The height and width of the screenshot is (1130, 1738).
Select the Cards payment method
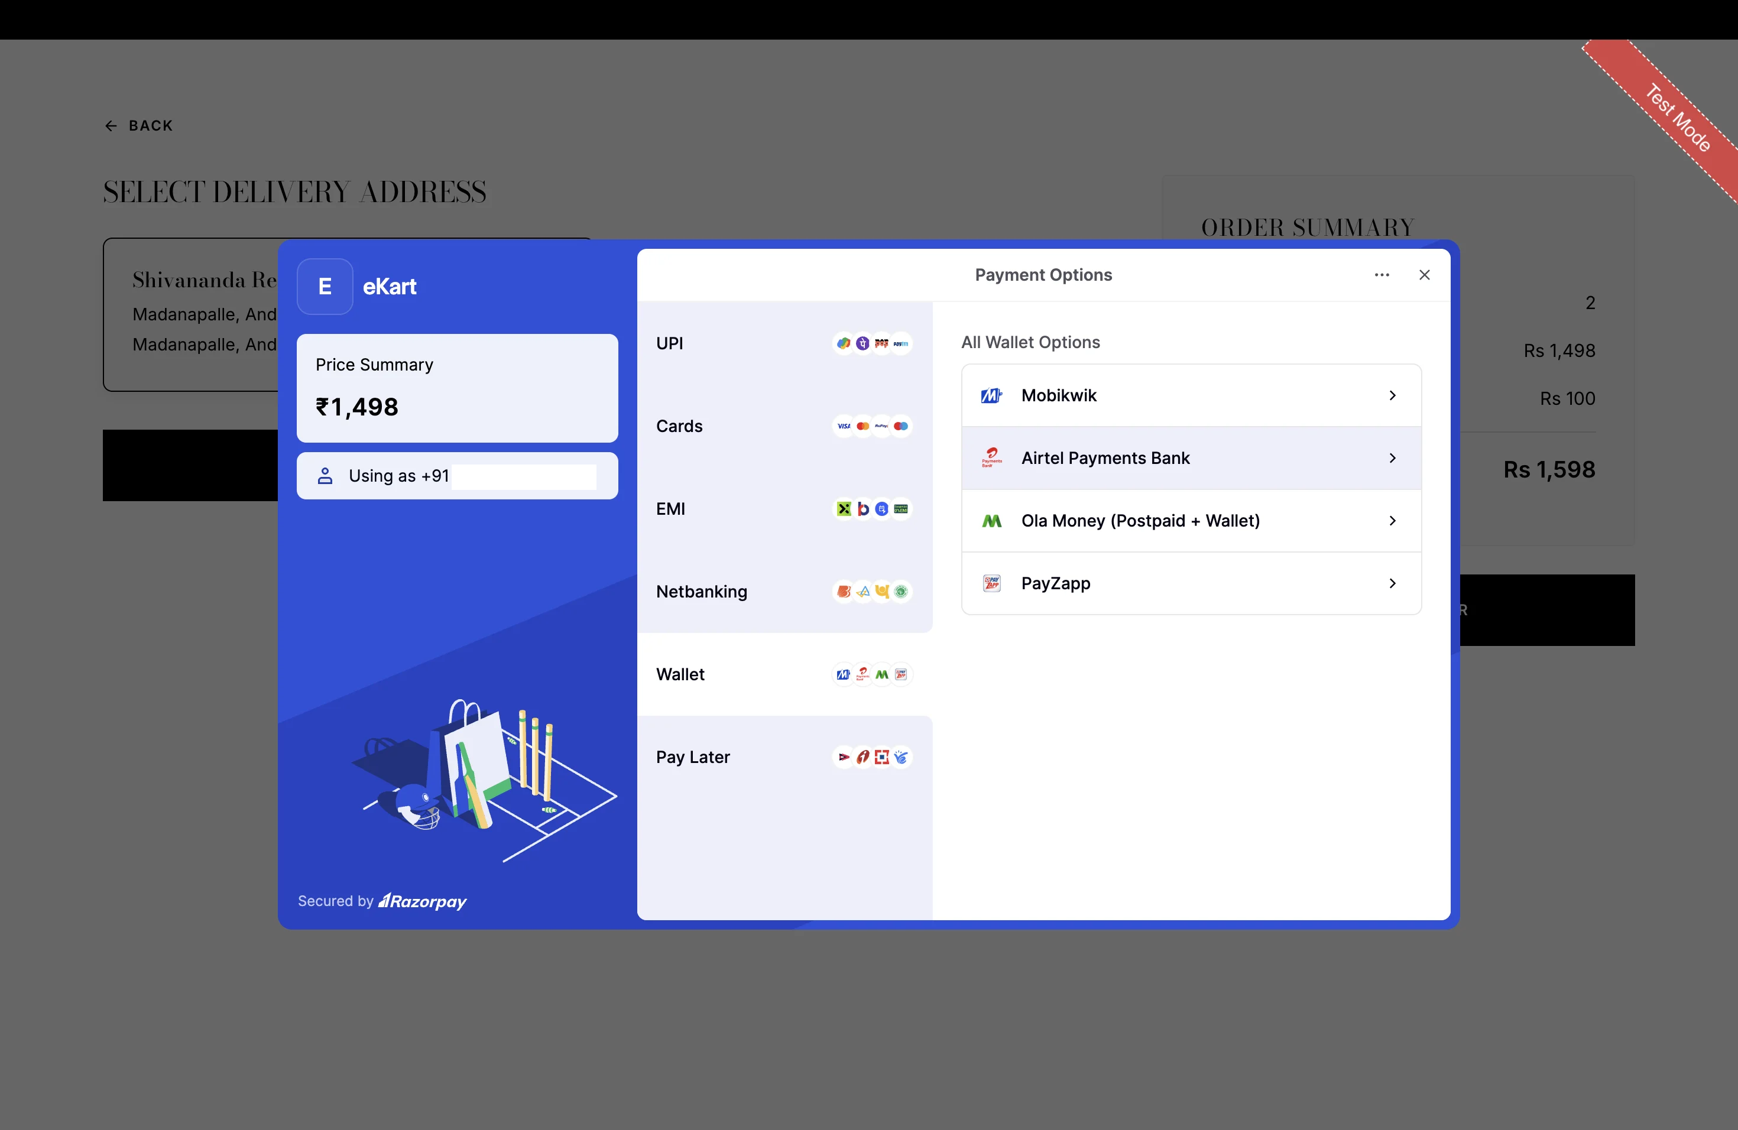point(784,426)
